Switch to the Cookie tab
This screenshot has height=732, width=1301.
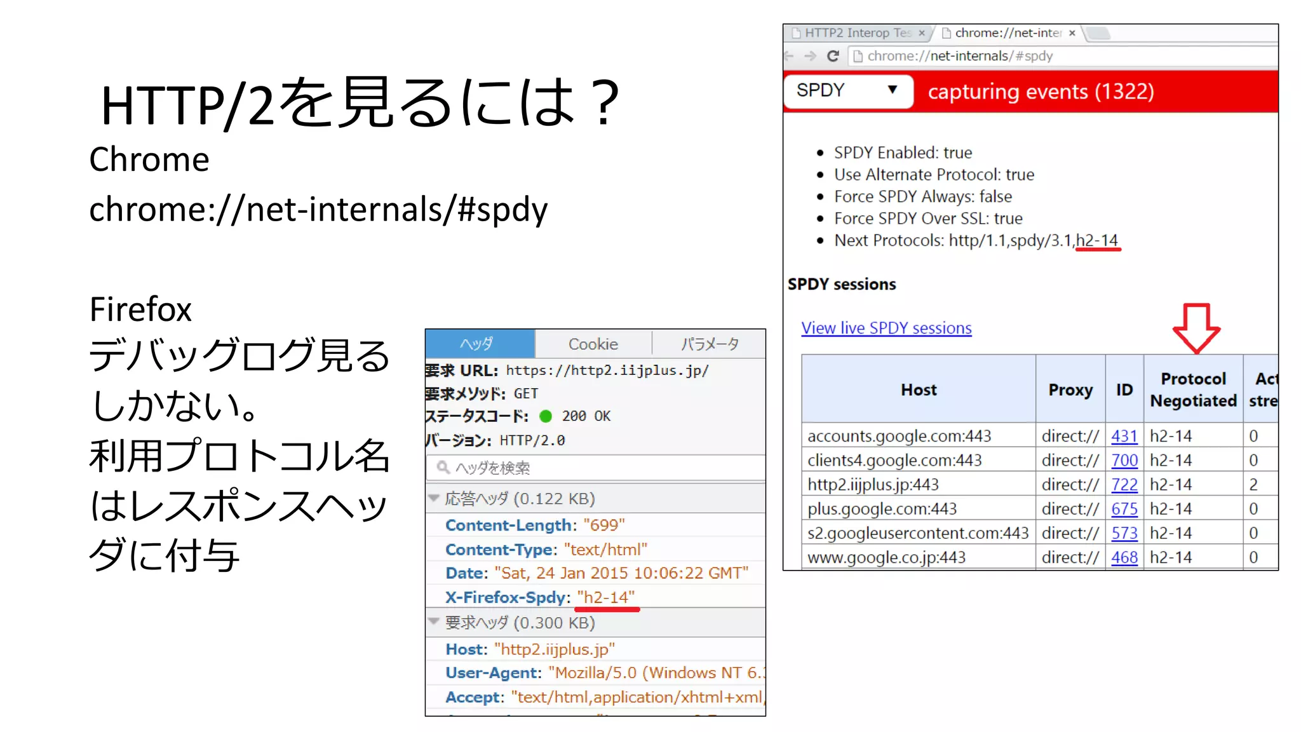click(593, 344)
